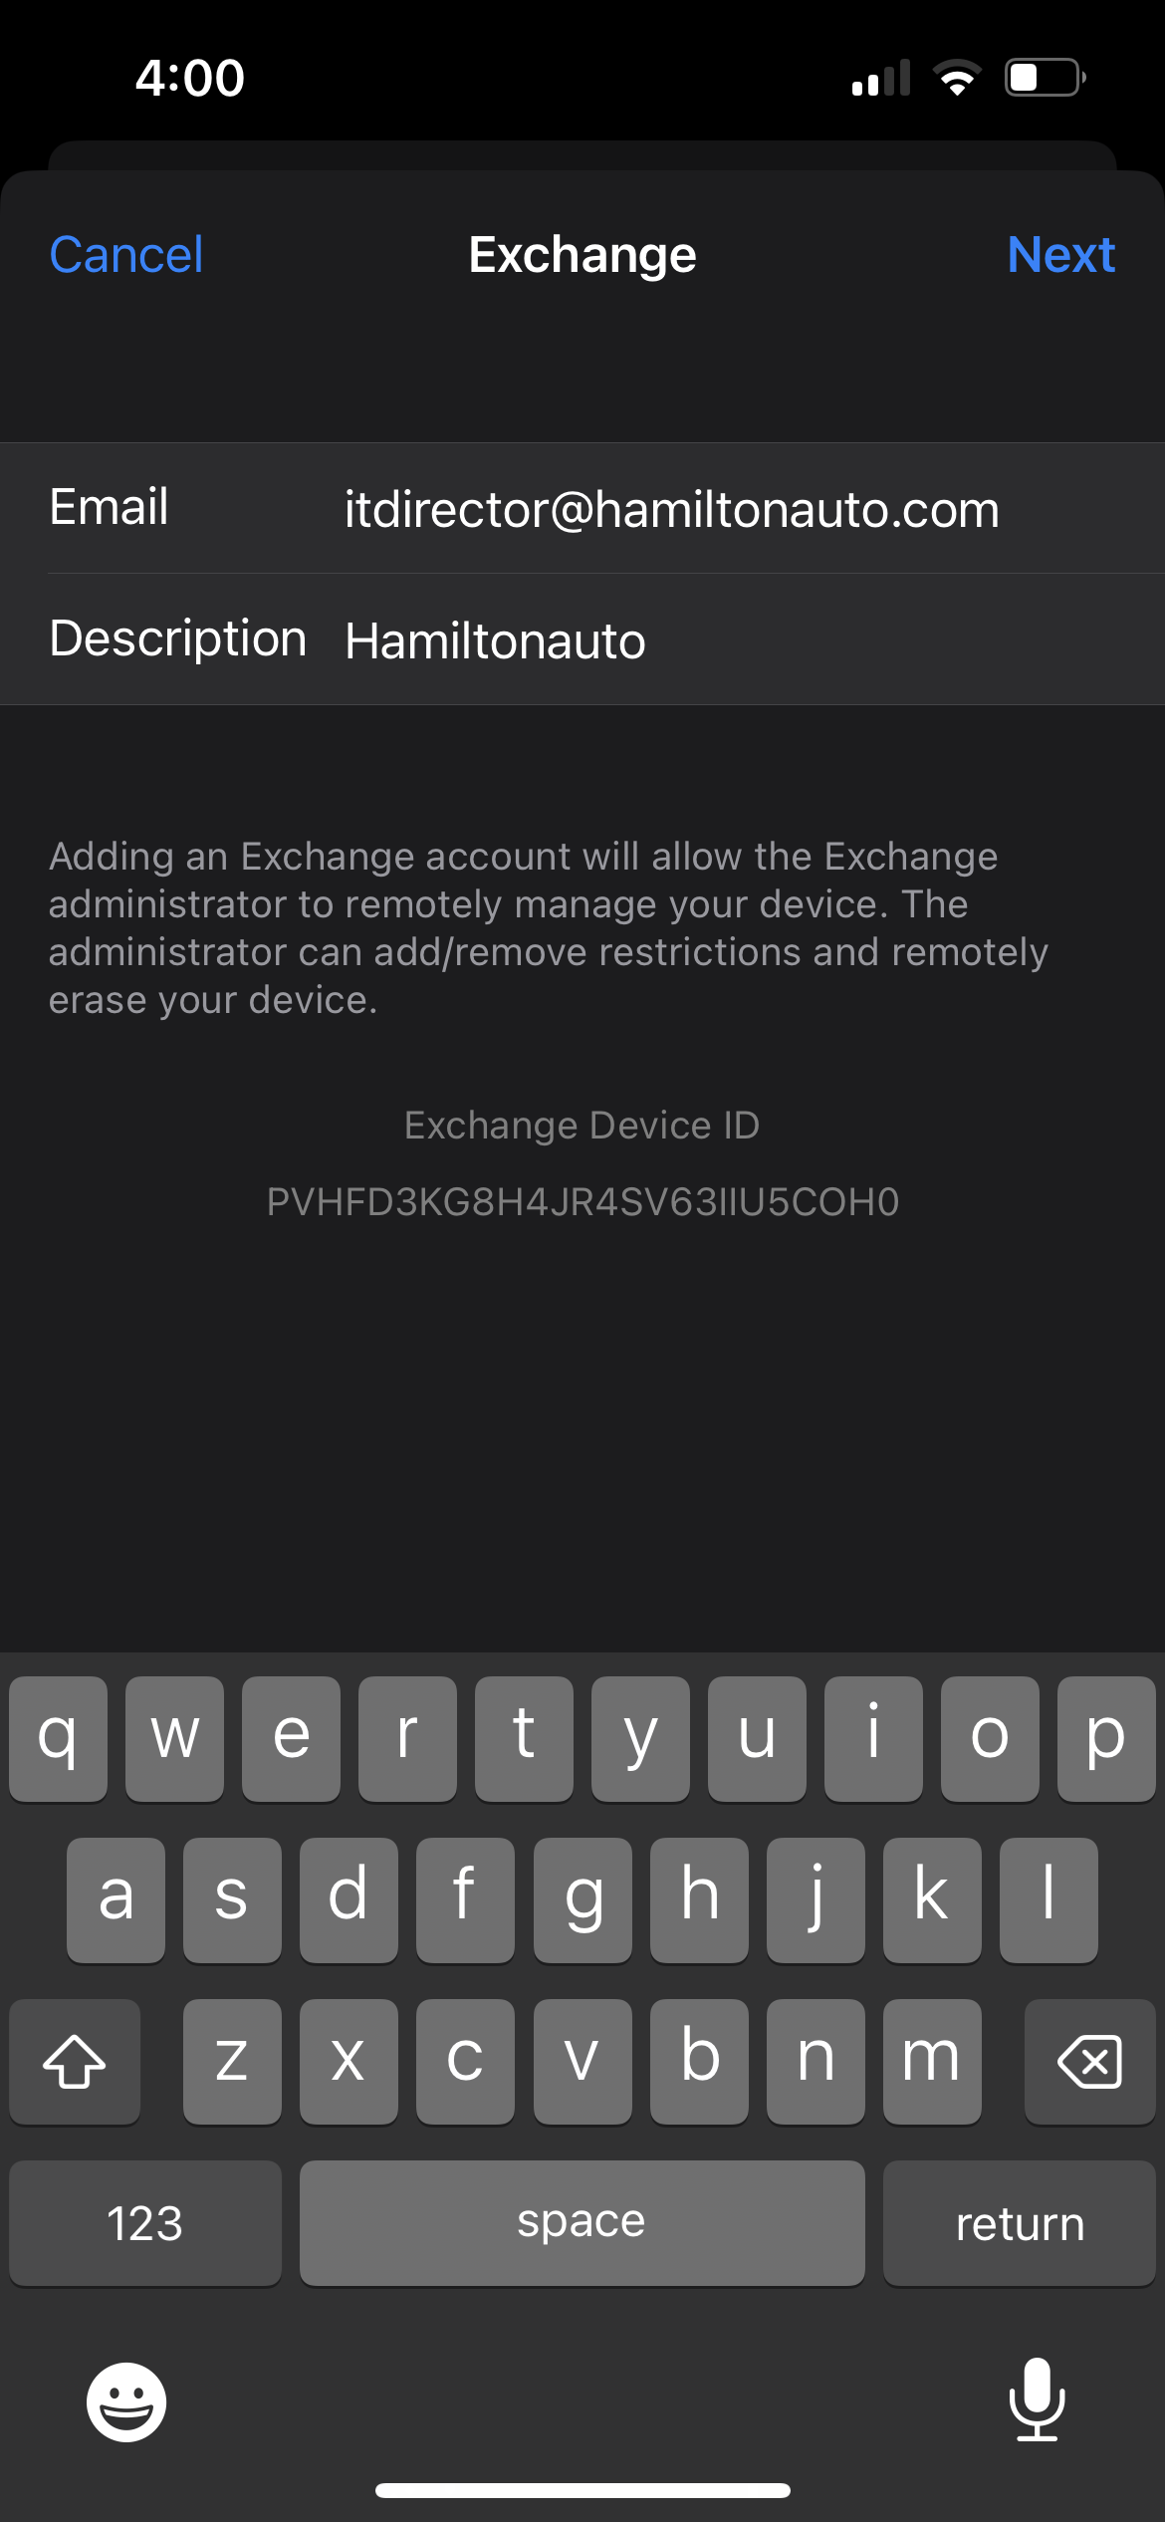
Task: Toggle the shift key arrow
Action: pos(75,2061)
